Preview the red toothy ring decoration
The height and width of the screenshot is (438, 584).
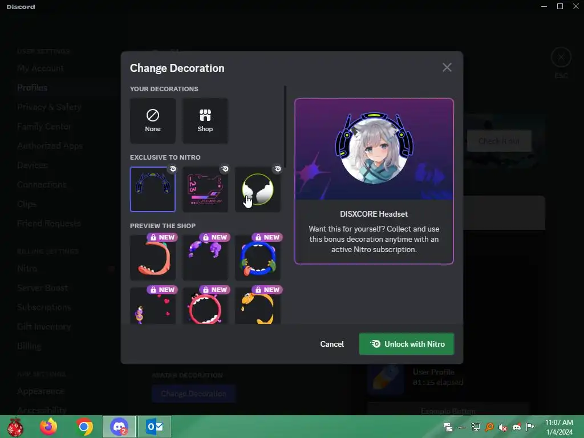click(x=205, y=306)
